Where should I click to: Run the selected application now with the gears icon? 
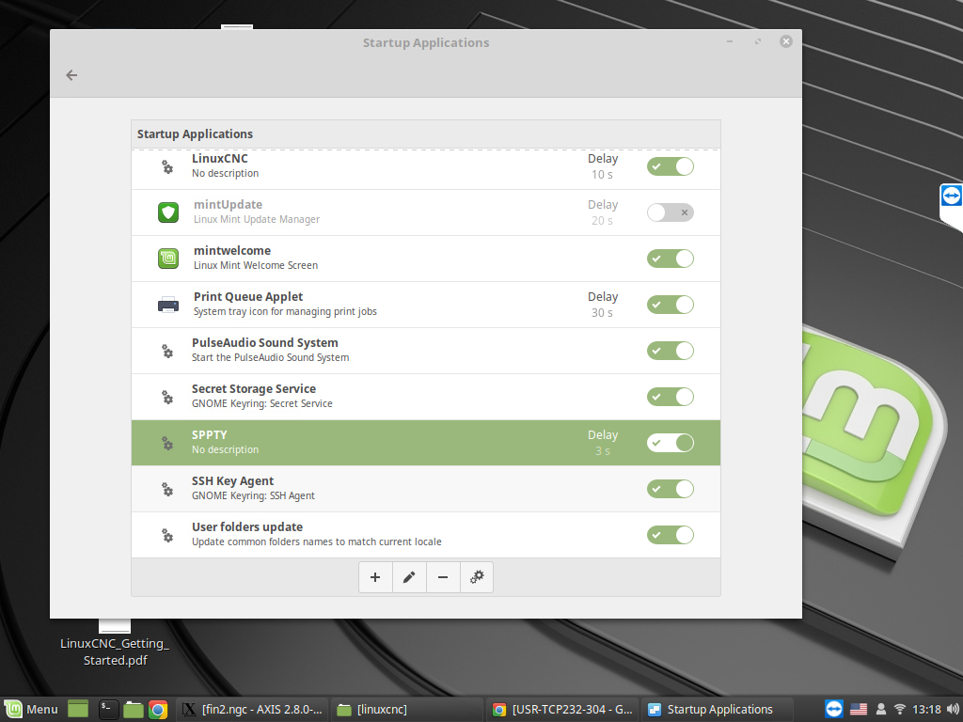point(477,577)
